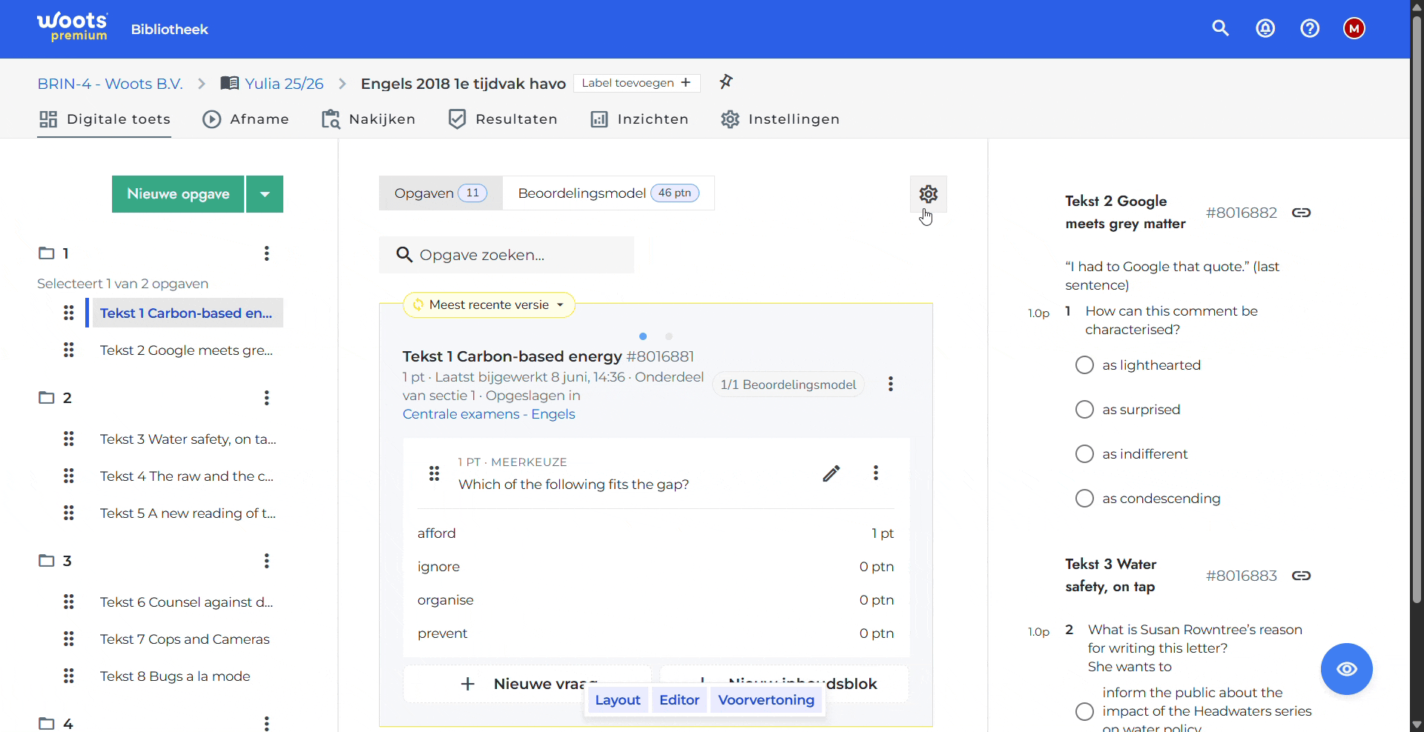The height and width of the screenshot is (732, 1424).
Task: Open three-dot menu for folder 3
Action: point(266,561)
